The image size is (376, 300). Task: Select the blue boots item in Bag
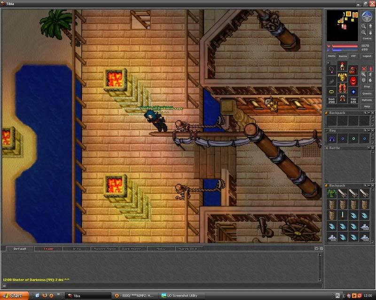(332, 139)
